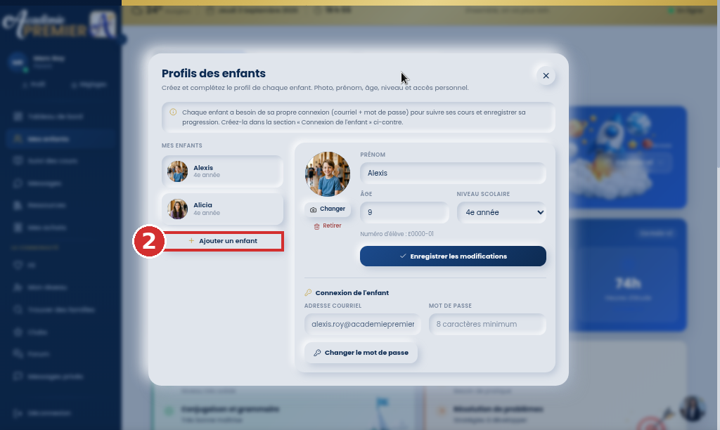Open the Niveau scolaire dropdown
This screenshot has height=430, width=720.
click(x=501, y=212)
